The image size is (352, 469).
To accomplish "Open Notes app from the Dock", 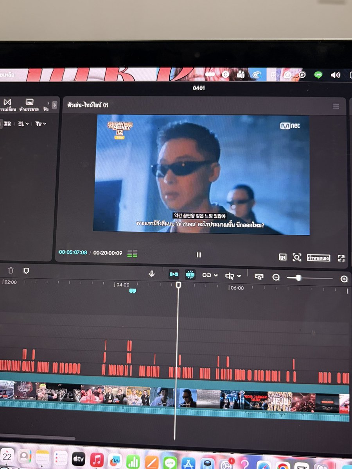I will pyautogui.click(x=42, y=457).
